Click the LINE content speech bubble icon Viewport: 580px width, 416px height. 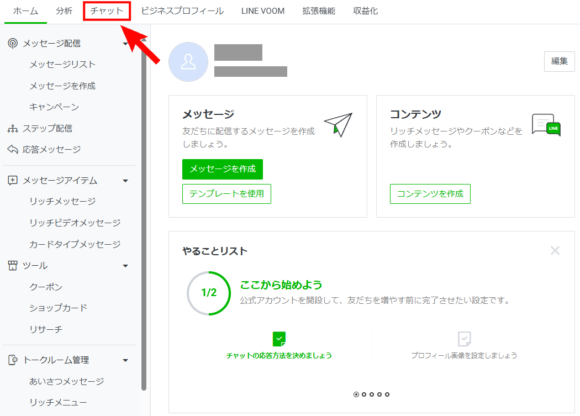click(x=546, y=125)
